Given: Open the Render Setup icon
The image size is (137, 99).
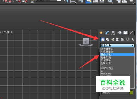Looking at the screenshot, I should tap(118, 1).
